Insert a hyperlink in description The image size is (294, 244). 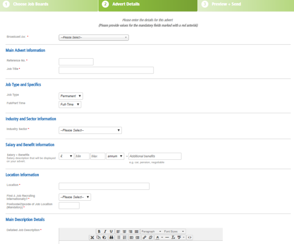click(x=145, y=237)
